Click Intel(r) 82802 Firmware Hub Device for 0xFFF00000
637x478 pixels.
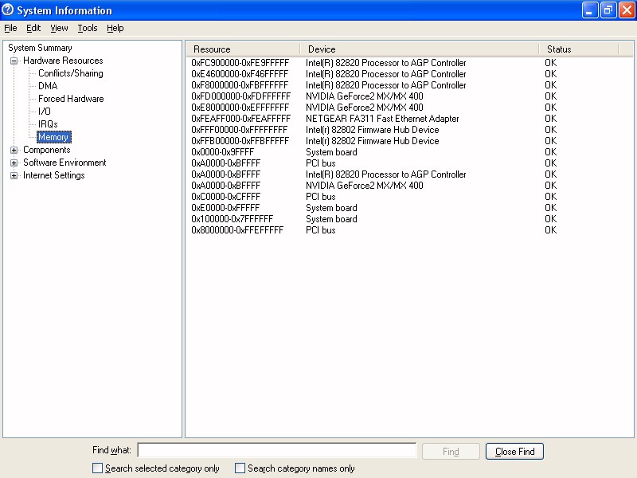pyautogui.click(x=373, y=130)
